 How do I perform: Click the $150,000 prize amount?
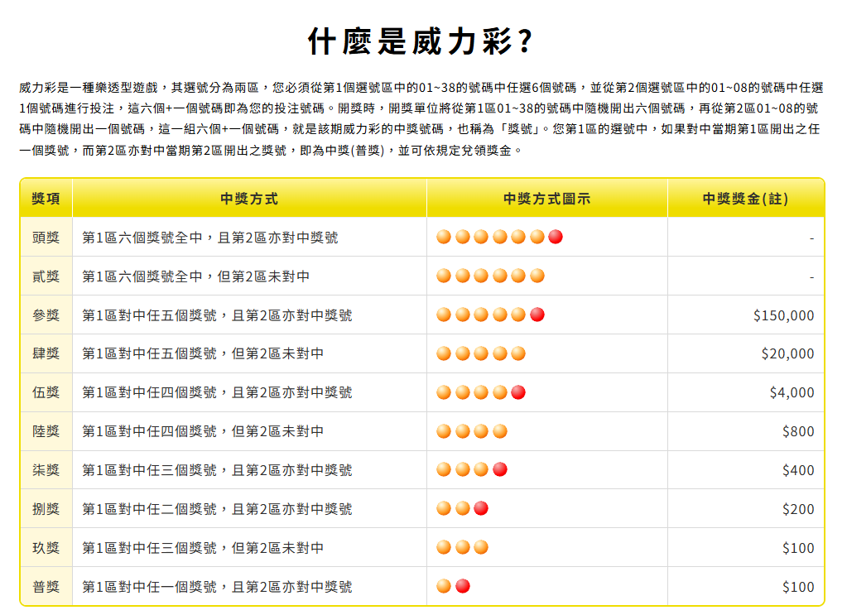pos(785,315)
